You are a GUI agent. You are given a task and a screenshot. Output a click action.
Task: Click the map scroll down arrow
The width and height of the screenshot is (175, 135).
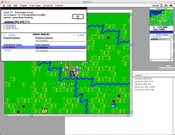coord(131,112)
